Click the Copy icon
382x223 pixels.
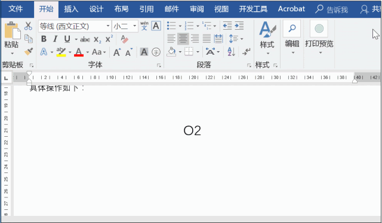(29, 39)
